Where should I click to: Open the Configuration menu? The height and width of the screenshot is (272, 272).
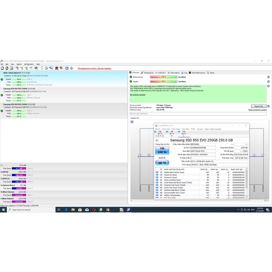coord(29,64)
